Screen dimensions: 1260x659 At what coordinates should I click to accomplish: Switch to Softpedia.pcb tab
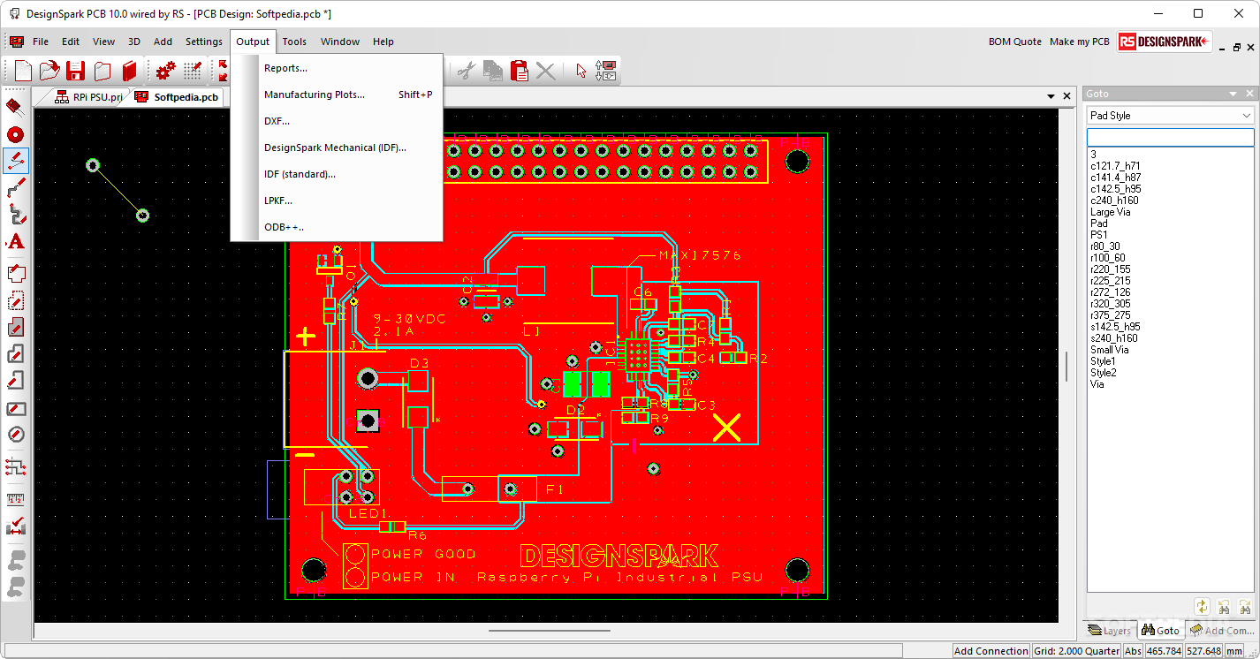178,97
